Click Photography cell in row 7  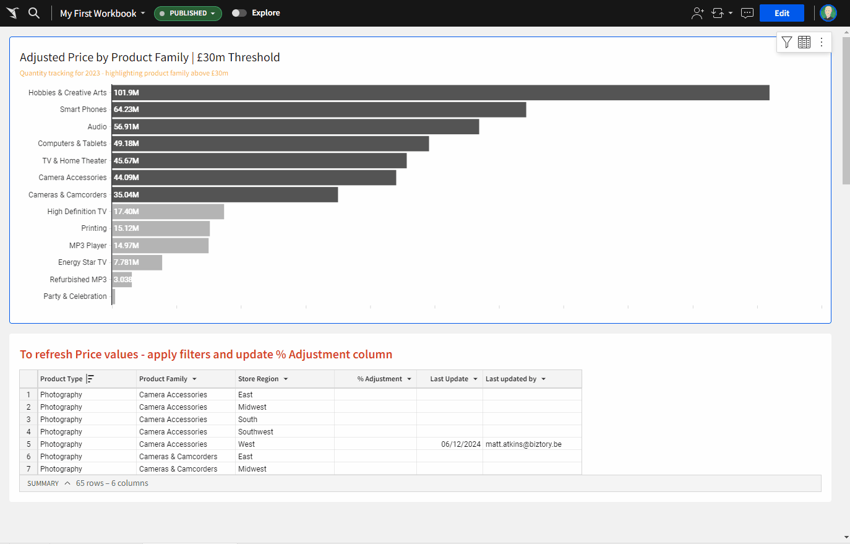87,469
